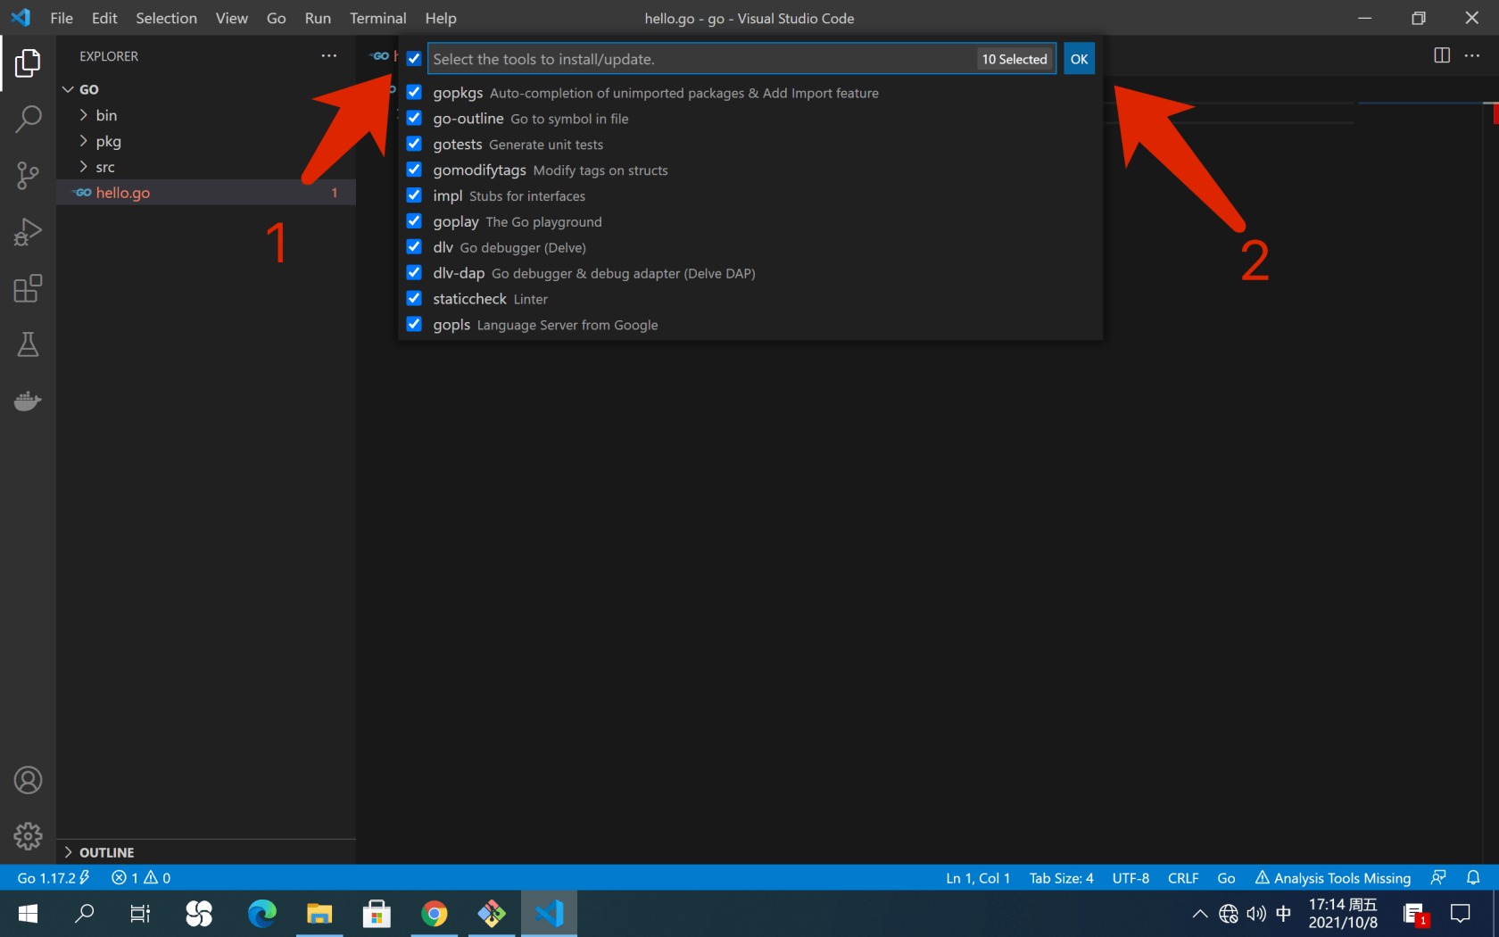Open File Explorer from taskbar
The width and height of the screenshot is (1499, 937).
tap(319, 914)
